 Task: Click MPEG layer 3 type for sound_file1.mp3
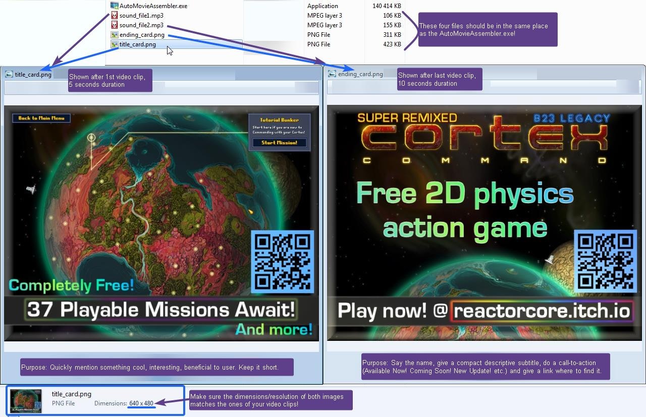pos(325,16)
